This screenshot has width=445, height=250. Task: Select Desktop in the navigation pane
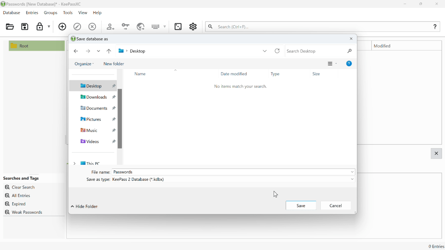pos(93,86)
